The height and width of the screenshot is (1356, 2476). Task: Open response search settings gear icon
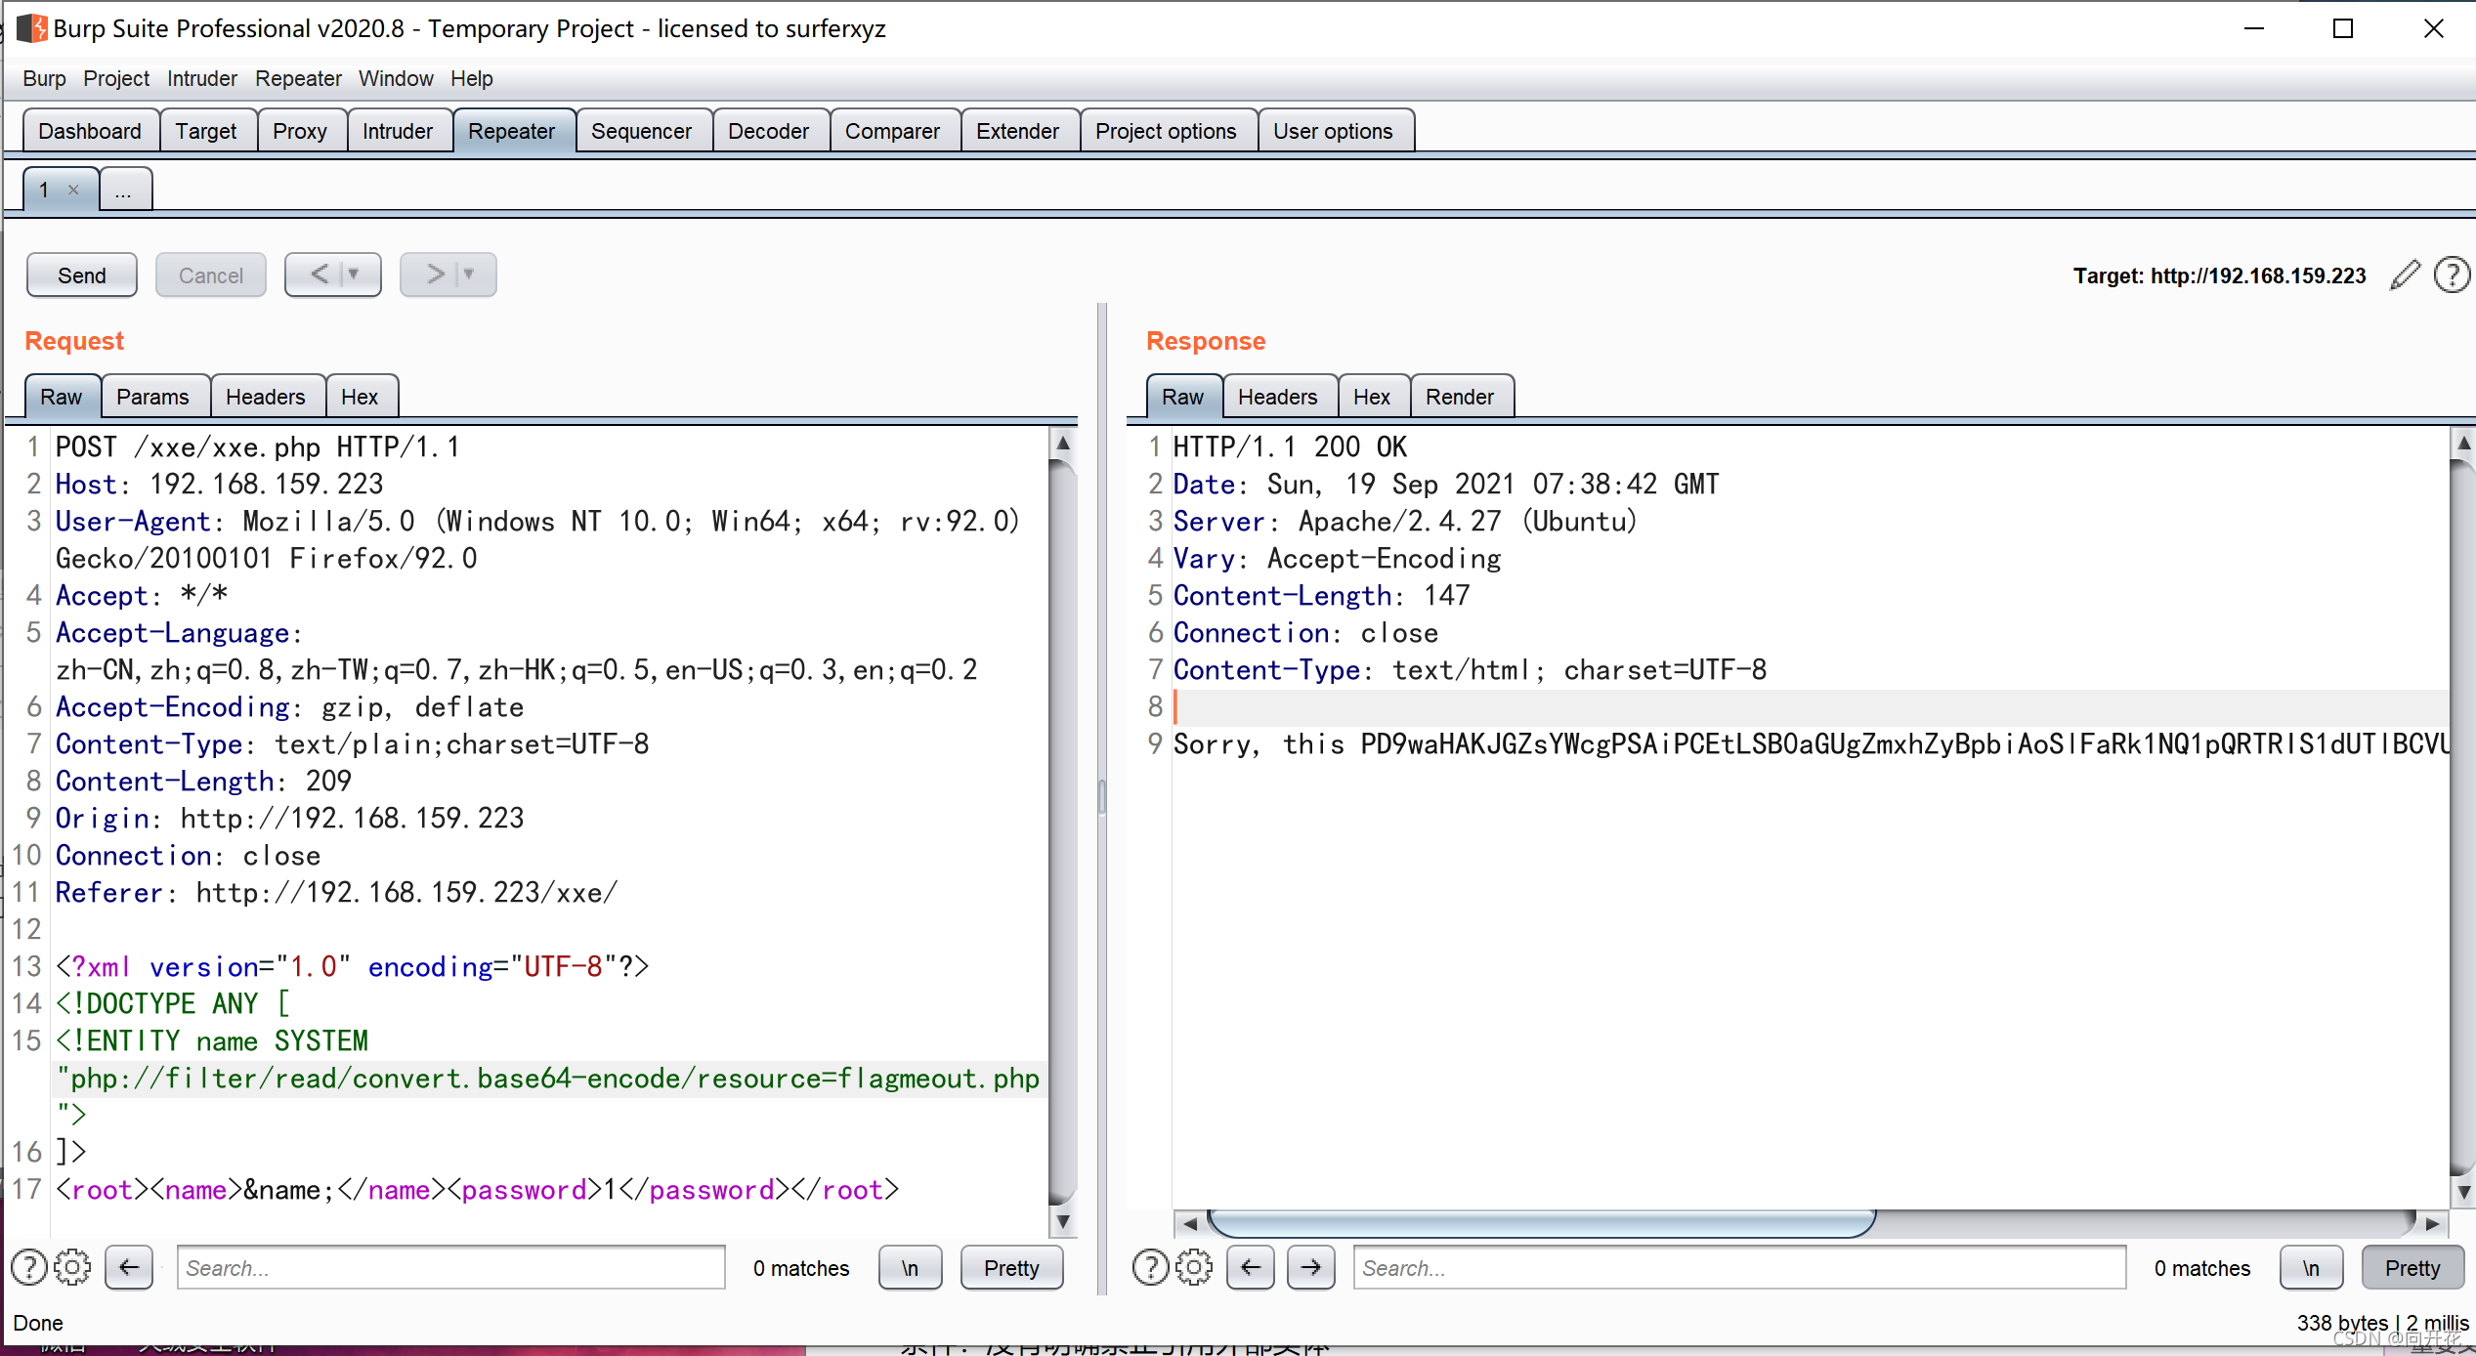1193,1268
